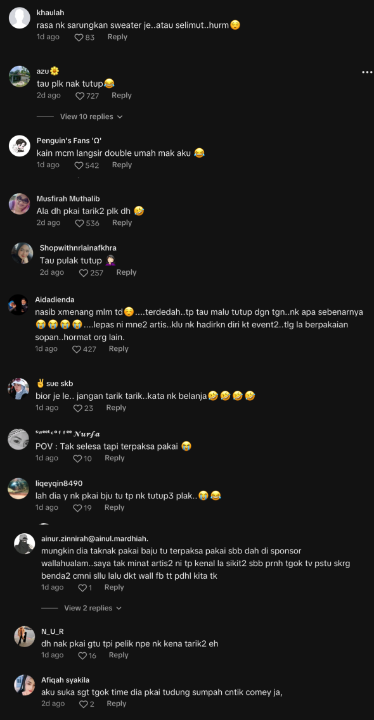This screenshot has width=374, height=720.
Task: Open three-dots menu beside azu's comment
Action: click(x=366, y=72)
